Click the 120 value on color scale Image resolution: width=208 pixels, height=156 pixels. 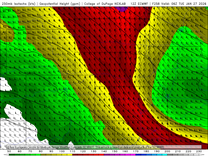(83, 151)
